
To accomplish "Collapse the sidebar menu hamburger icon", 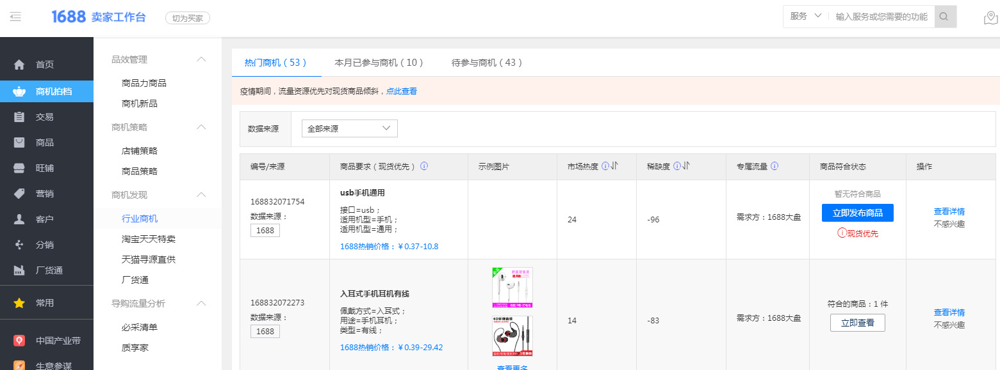I will pyautogui.click(x=15, y=17).
